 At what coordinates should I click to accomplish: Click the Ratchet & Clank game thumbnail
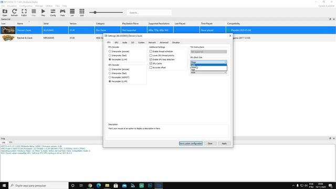coord(8,38)
